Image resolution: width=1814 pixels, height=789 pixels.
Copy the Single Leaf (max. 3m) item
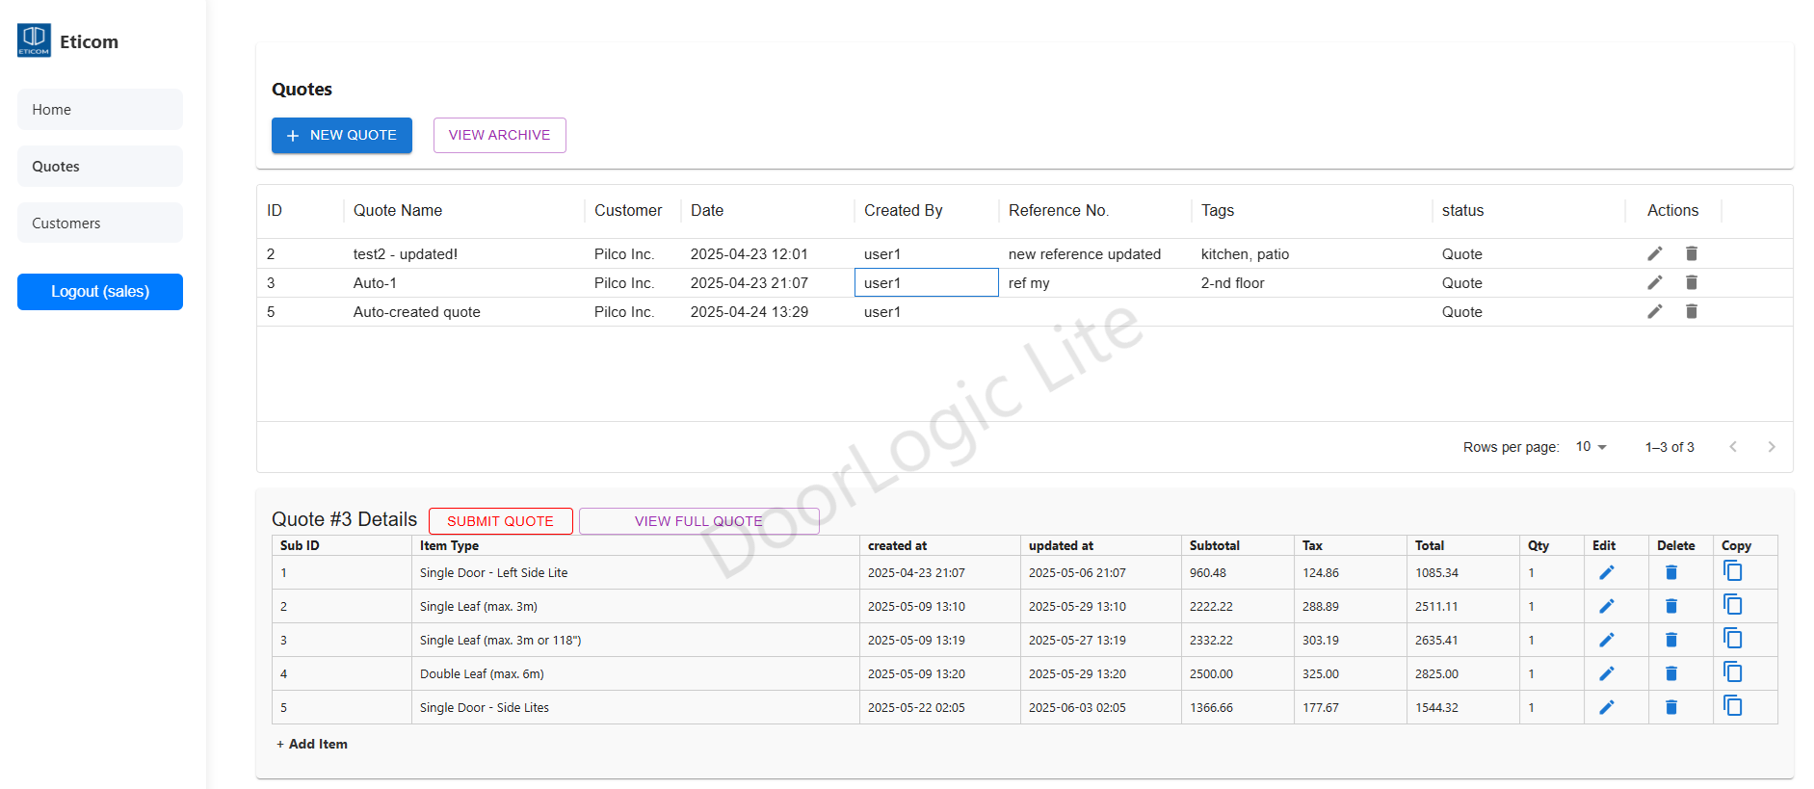[x=1732, y=605]
